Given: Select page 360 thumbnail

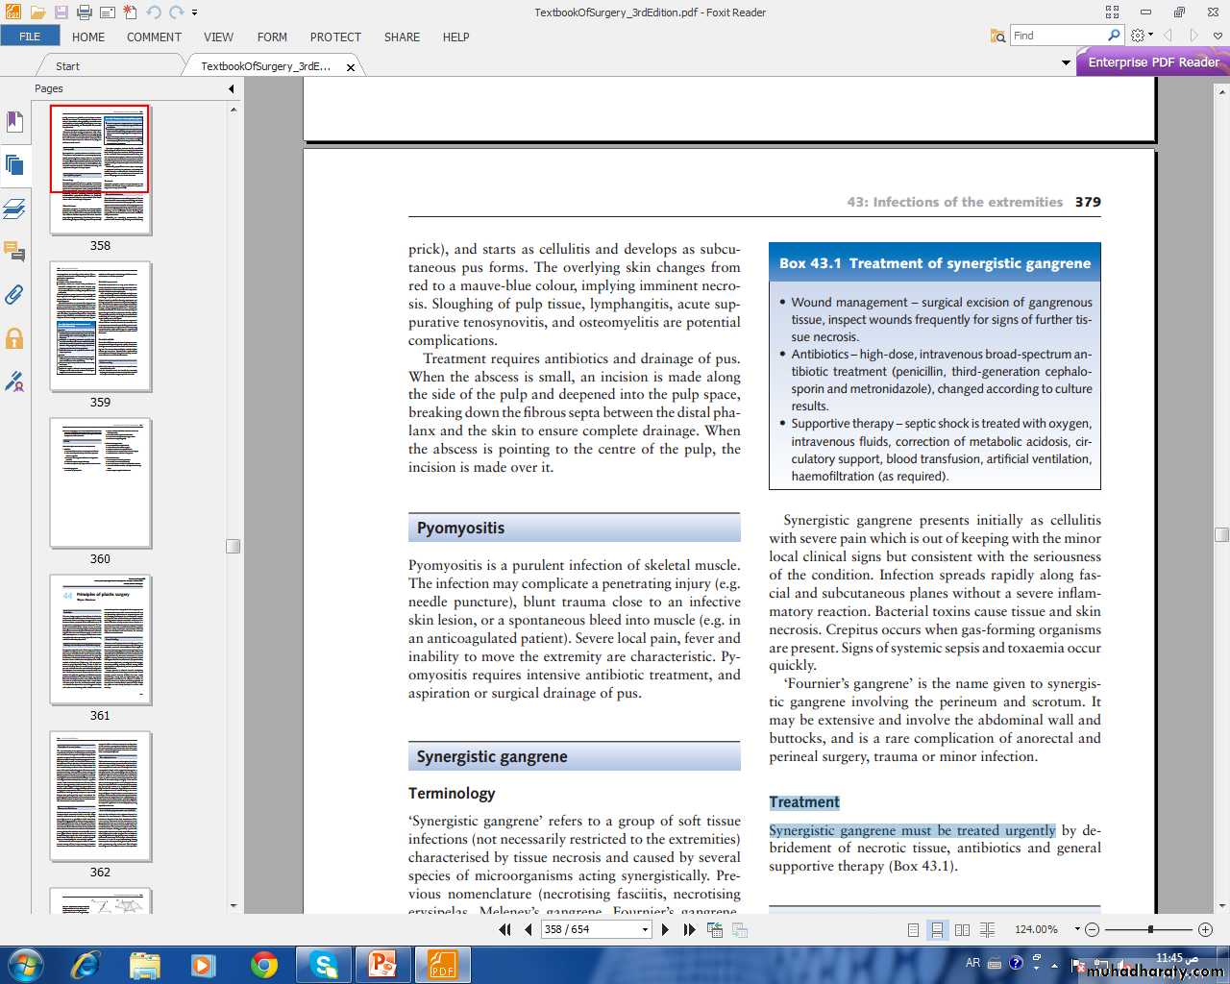Looking at the screenshot, I should click(101, 482).
